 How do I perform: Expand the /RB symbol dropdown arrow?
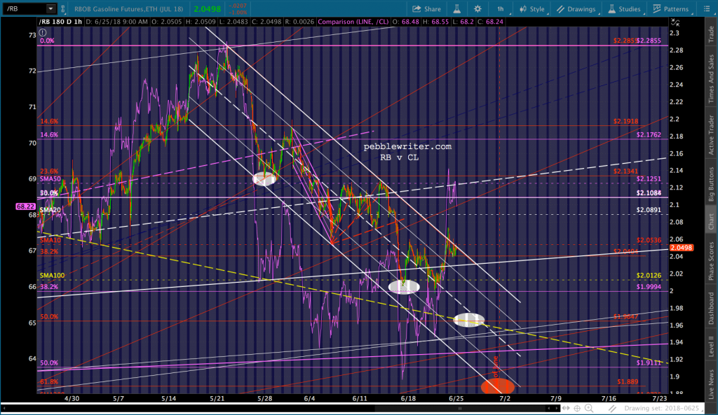click(x=50, y=8)
